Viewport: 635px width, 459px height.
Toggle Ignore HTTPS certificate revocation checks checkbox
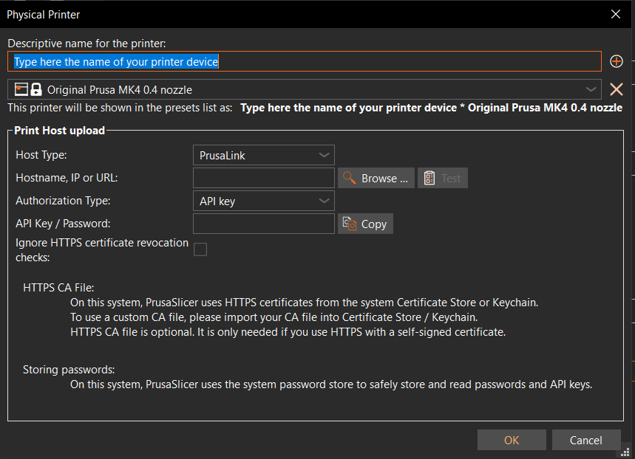pyautogui.click(x=200, y=249)
